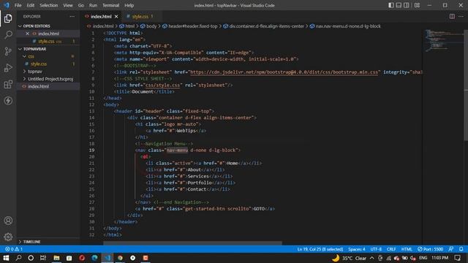This screenshot has width=468, height=263.
Task: Open the customize layout icon
Action: [x=418, y=5]
